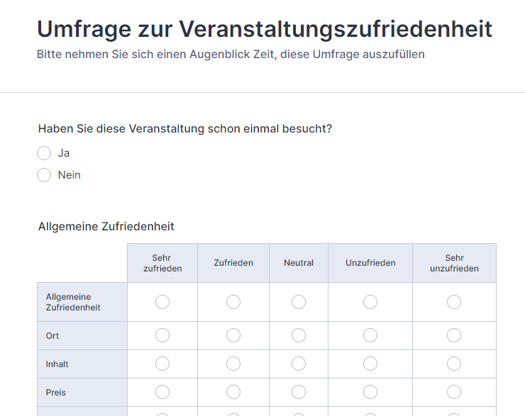525x416 pixels.
Task: Rate Allgemeine Zufriedenheit as Unzufrieden
Action: coord(370,302)
